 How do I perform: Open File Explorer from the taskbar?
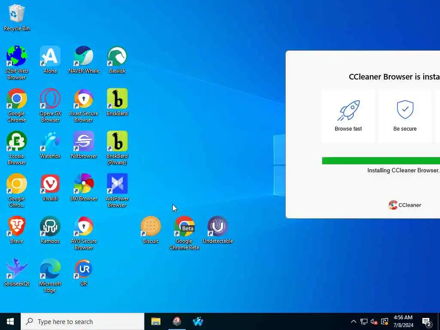pyautogui.click(x=156, y=321)
